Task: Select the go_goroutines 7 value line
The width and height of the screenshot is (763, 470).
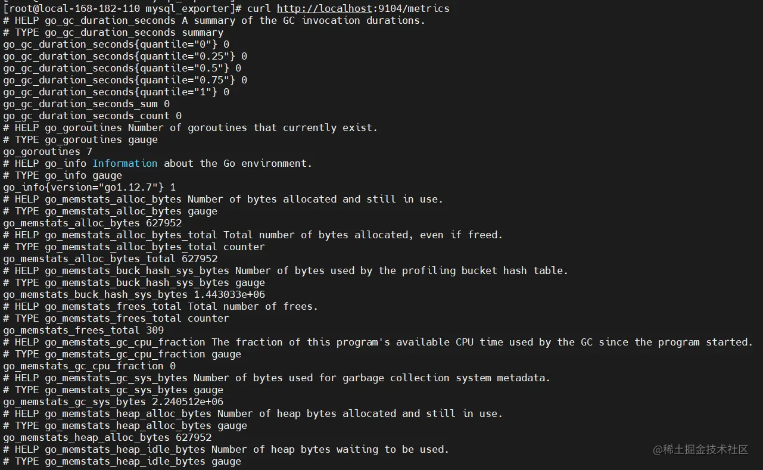Action: pos(48,151)
